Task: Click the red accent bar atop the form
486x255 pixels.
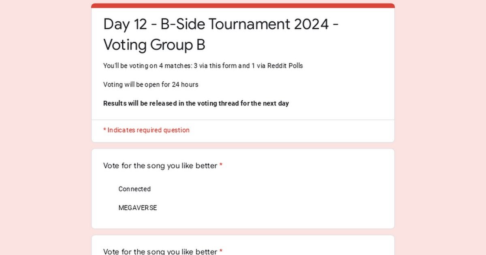Action: tap(243, 6)
